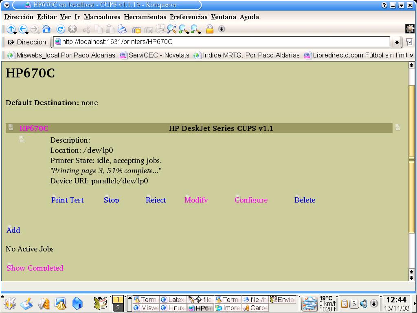Open the K menu in the panel

9,303
